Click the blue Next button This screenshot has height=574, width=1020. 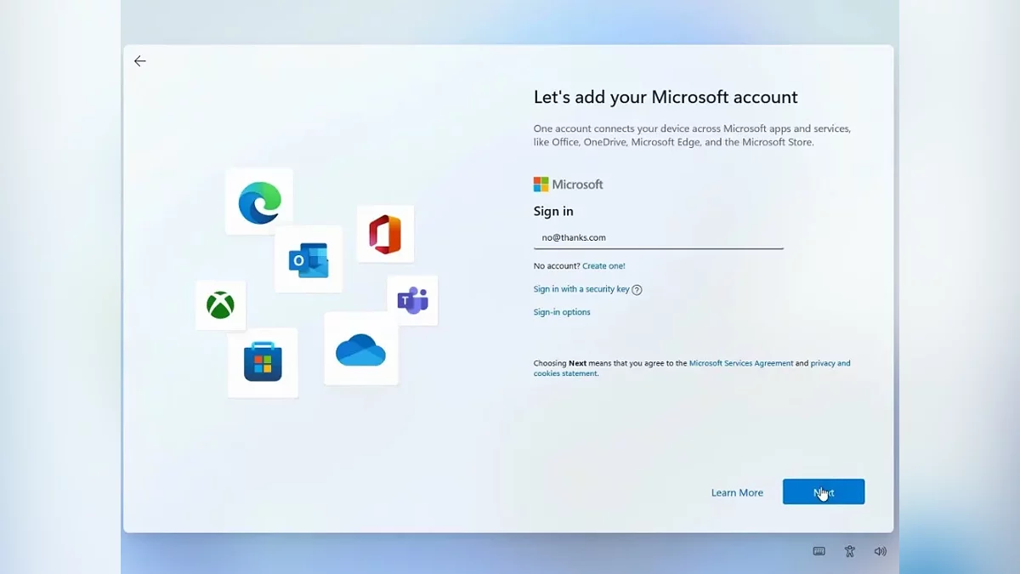pyautogui.click(x=824, y=492)
